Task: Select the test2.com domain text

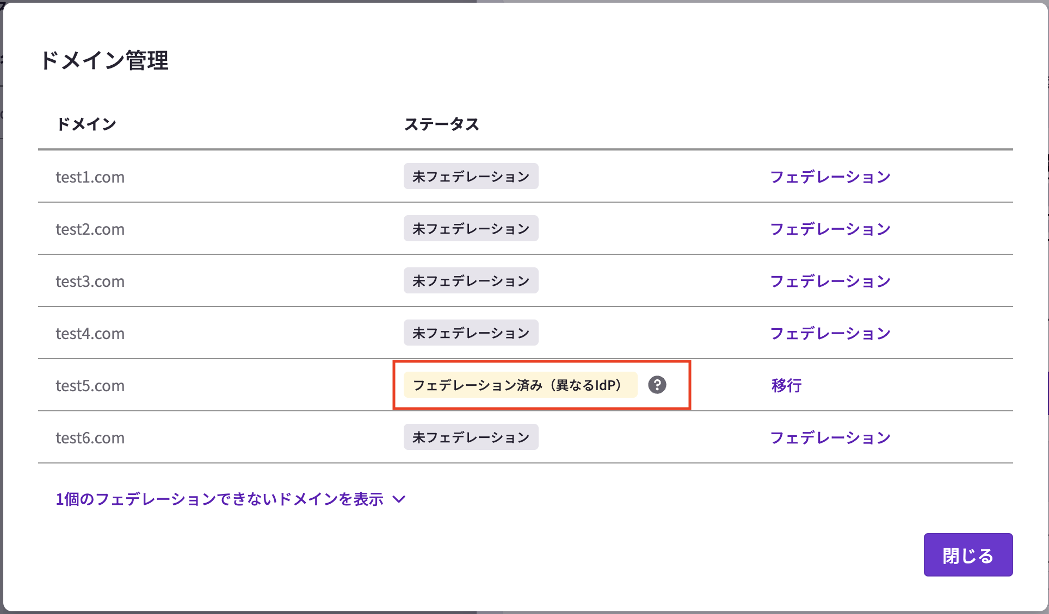Action: [x=90, y=229]
